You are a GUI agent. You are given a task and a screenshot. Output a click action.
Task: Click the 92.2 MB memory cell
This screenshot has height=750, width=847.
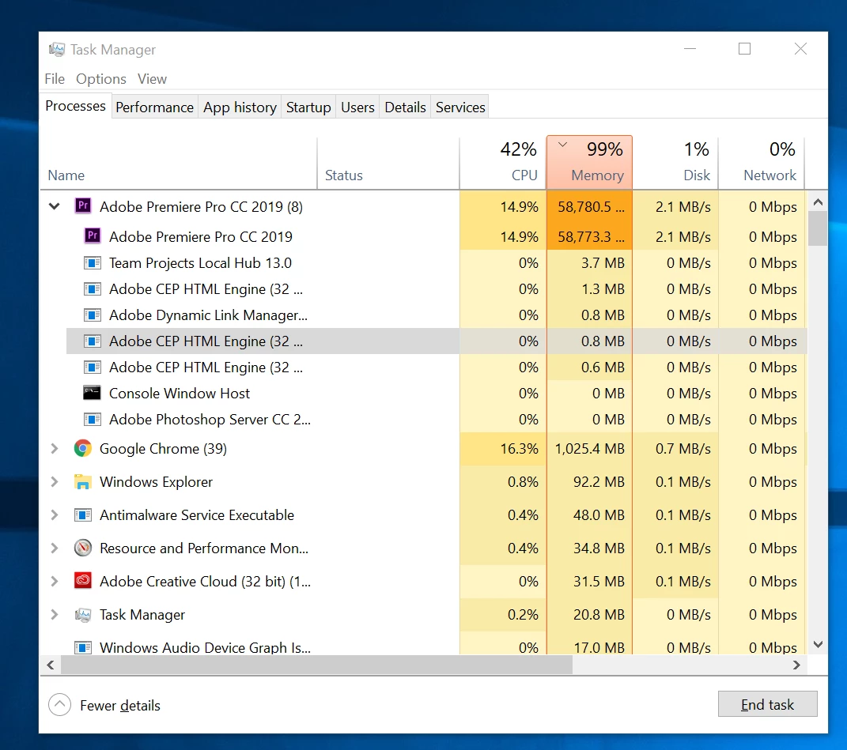[x=589, y=481]
